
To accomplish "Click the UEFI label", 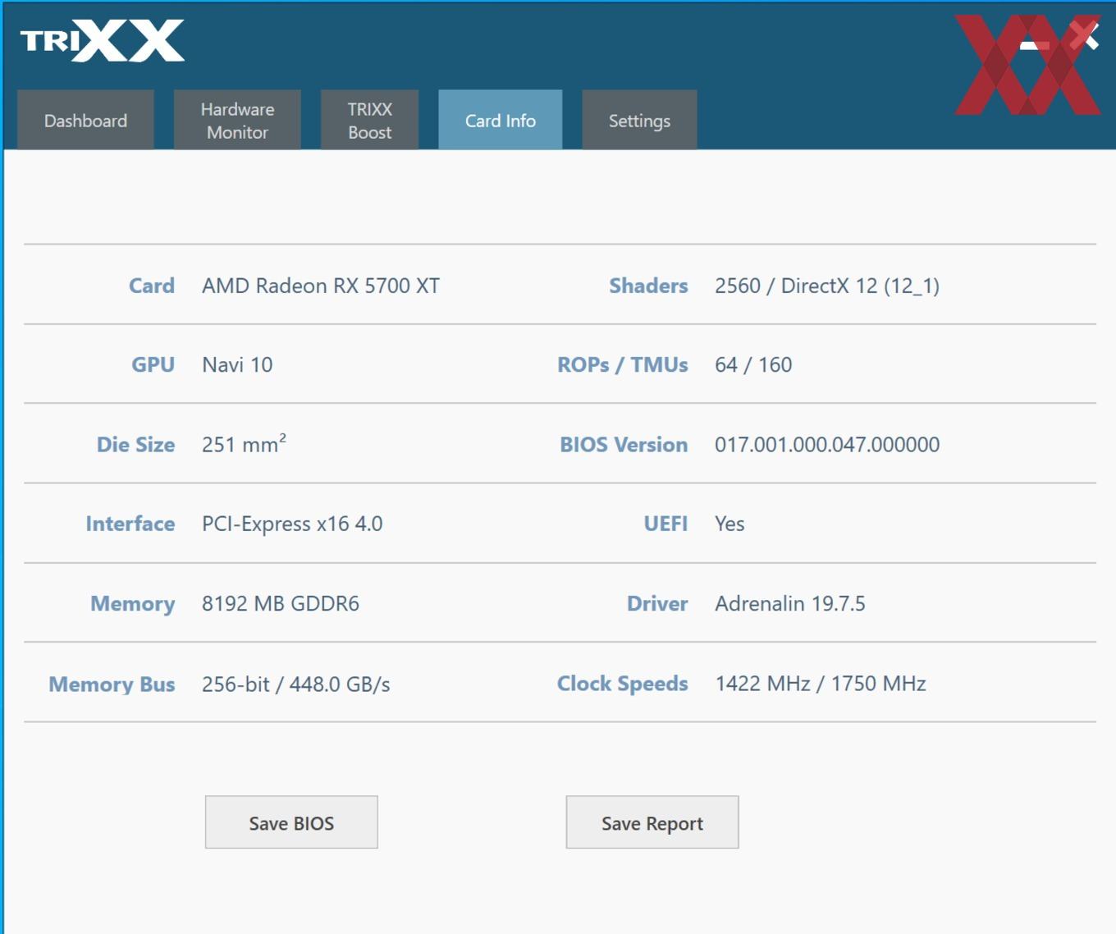I will coord(665,524).
